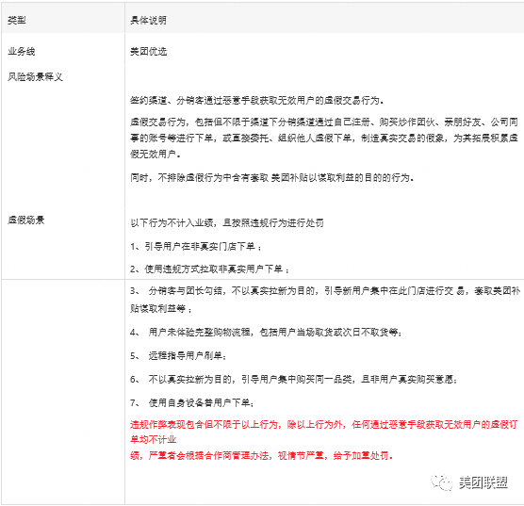
Task: Click the red line starting 绩，严重者会根据
Action: pos(261,455)
